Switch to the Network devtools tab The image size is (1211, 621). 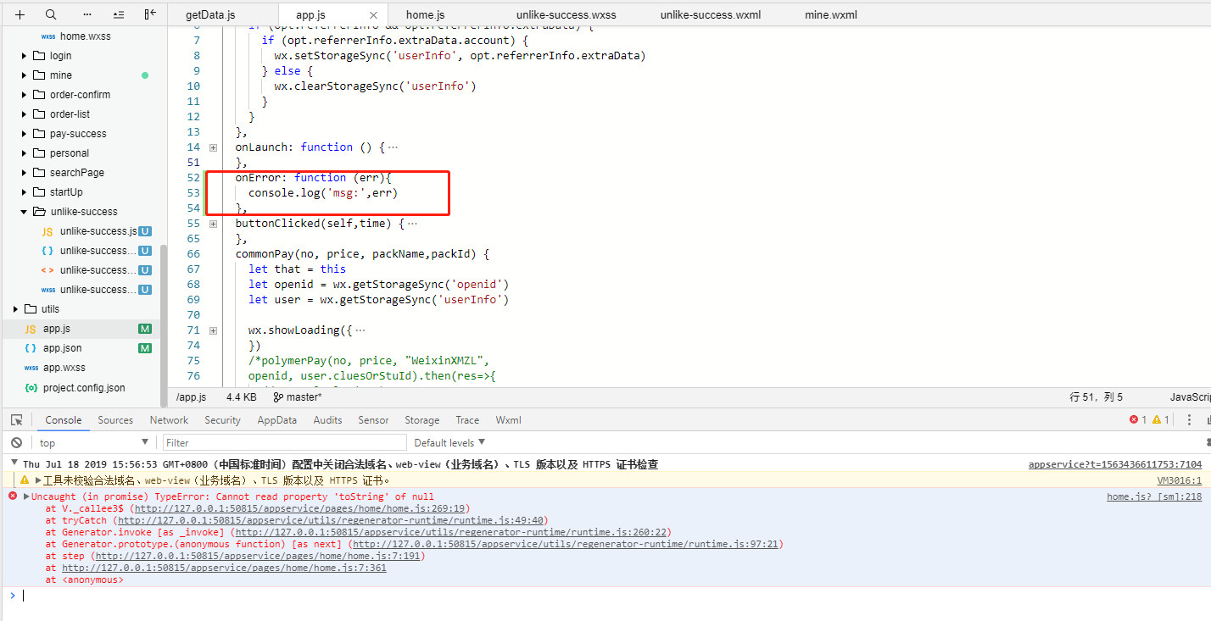169,419
